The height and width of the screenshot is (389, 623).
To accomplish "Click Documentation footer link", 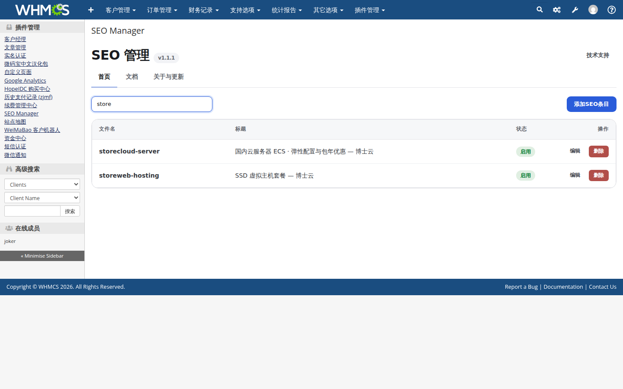I will 563,287.
